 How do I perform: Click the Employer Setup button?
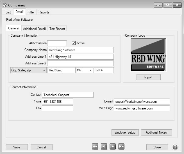[x=125, y=132]
